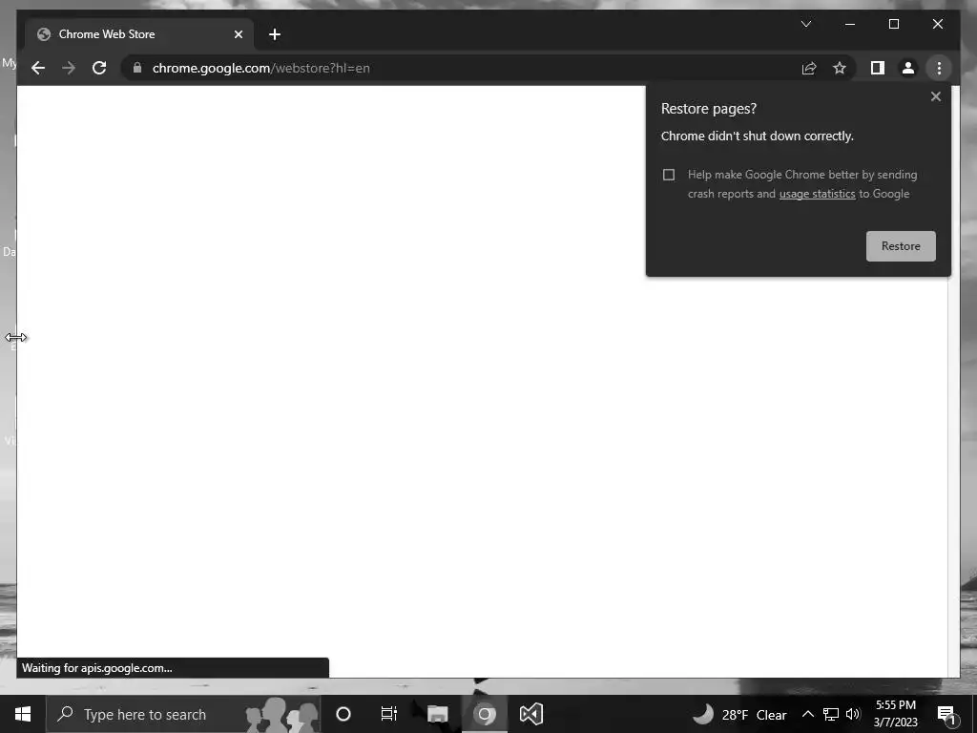
Task: Share this page using share icon
Action: pos(809,68)
